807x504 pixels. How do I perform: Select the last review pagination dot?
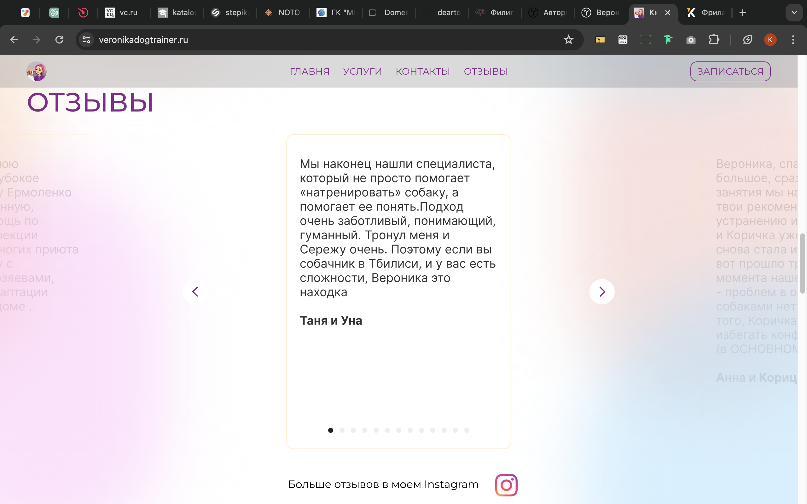coord(467,430)
